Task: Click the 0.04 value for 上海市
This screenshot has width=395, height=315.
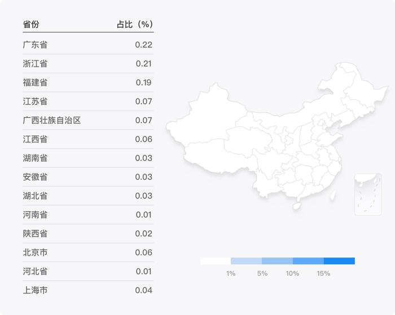Action: pos(143,290)
